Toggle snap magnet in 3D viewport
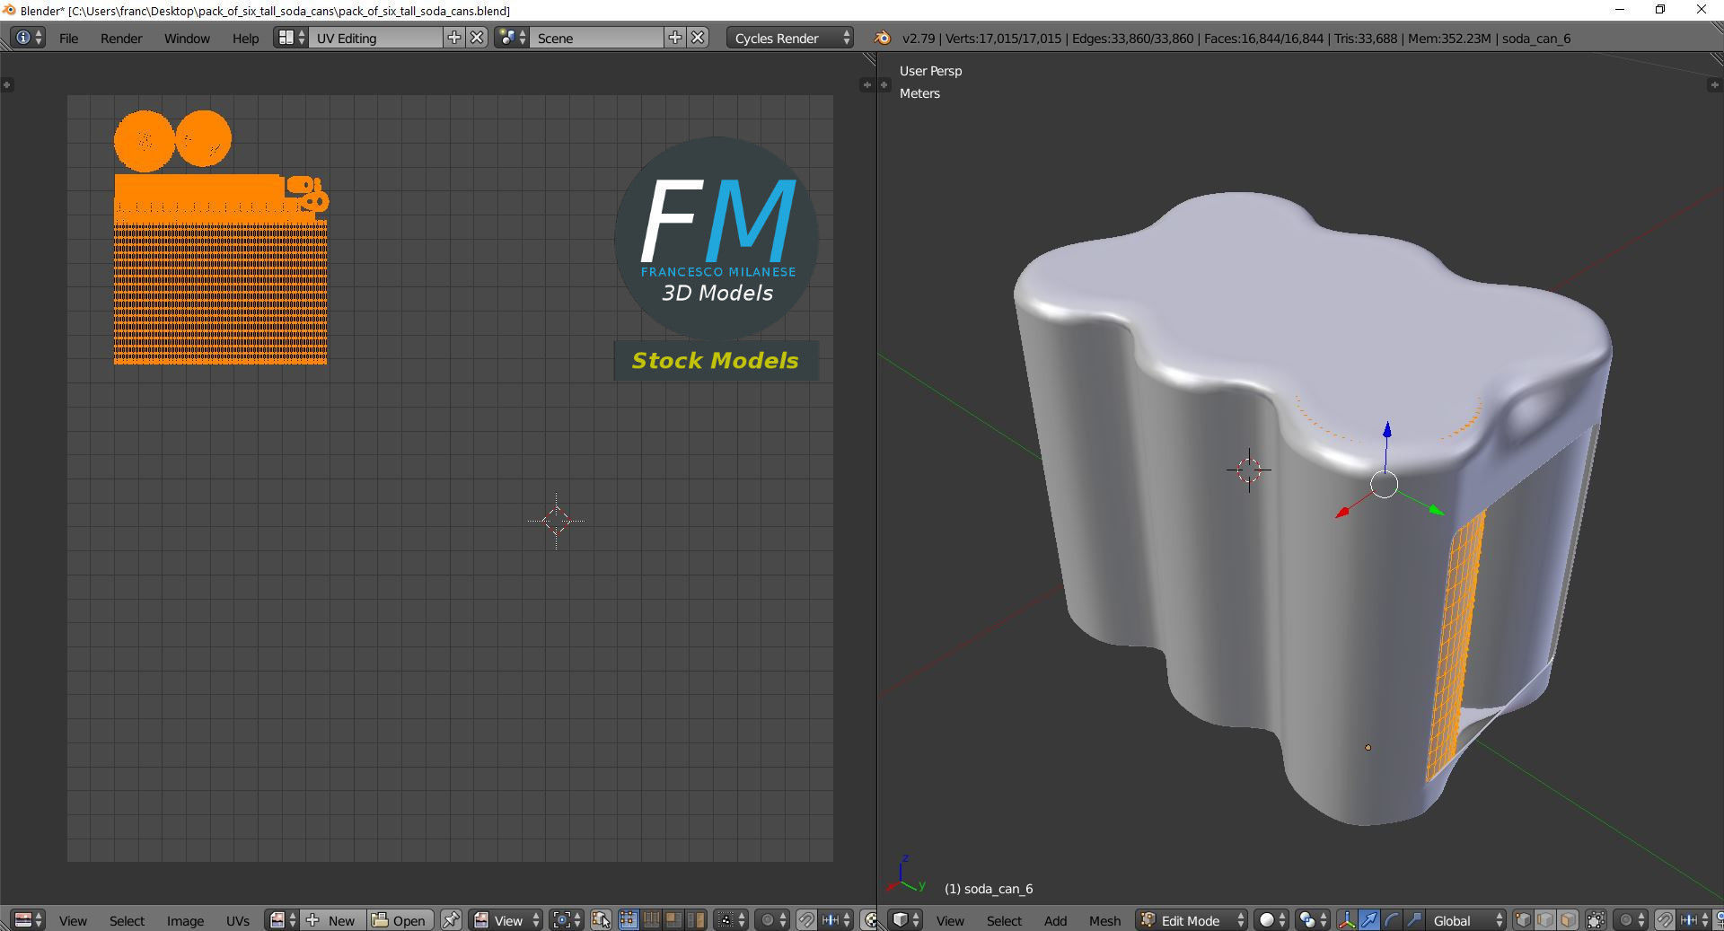Viewport: 1724px width, 931px height. pyautogui.click(x=1665, y=920)
